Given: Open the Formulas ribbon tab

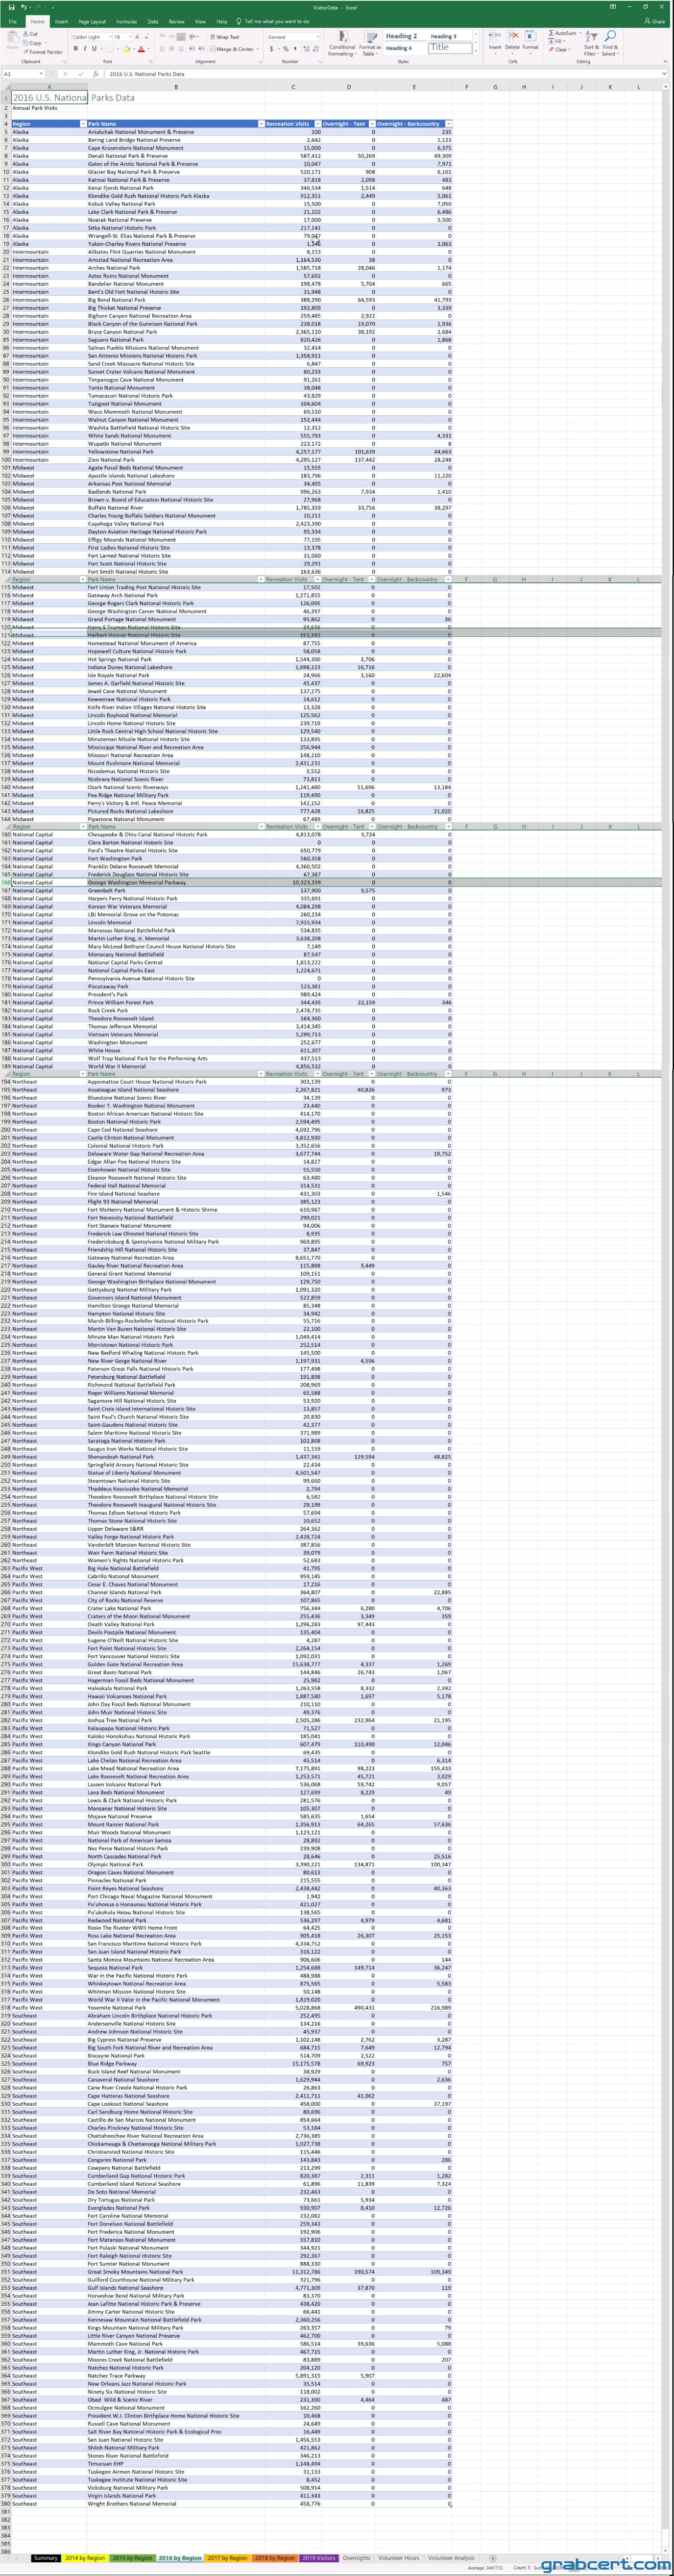Looking at the screenshot, I should 126,21.
